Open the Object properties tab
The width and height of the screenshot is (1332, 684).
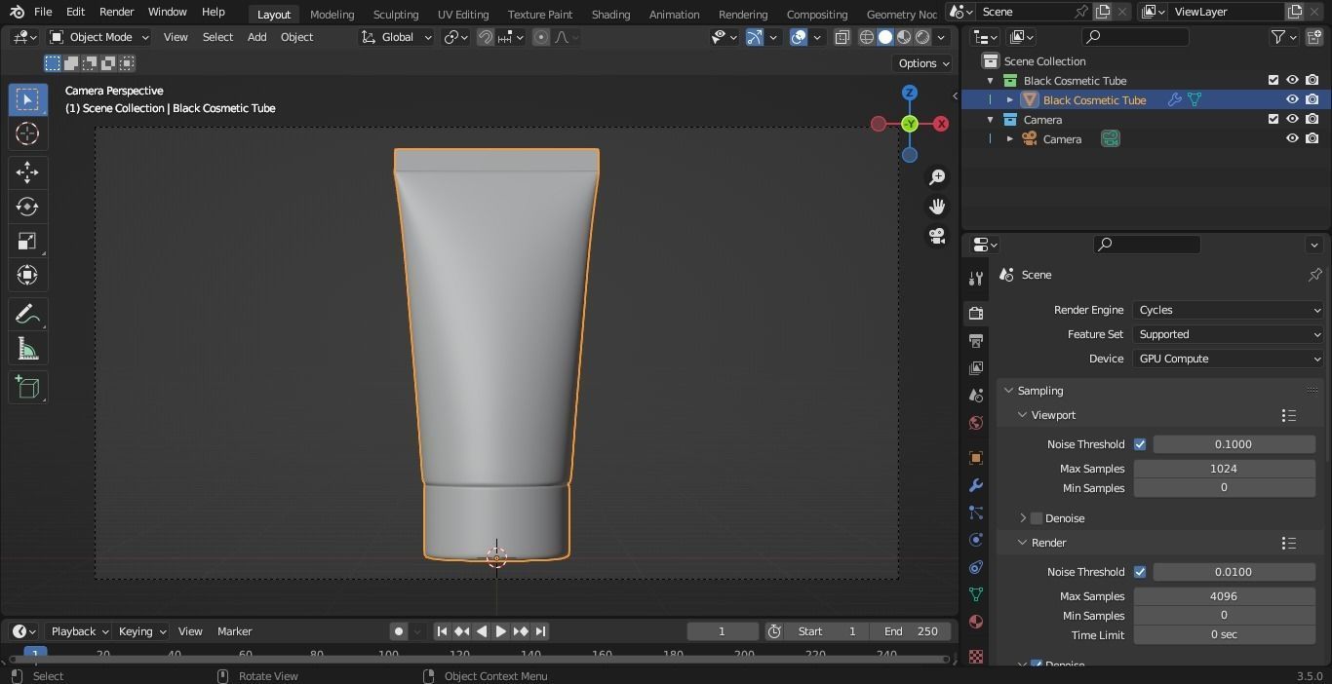[x=976, y=458]
